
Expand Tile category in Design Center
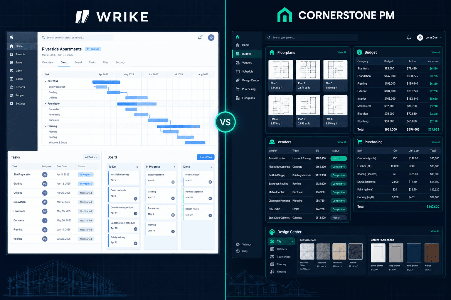point(292,241)
